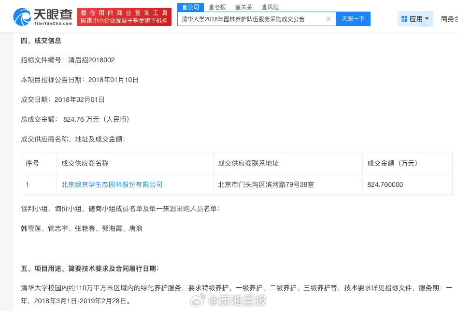
Task: Click the 五、项目用途 section heading
Action: [90, 269]
